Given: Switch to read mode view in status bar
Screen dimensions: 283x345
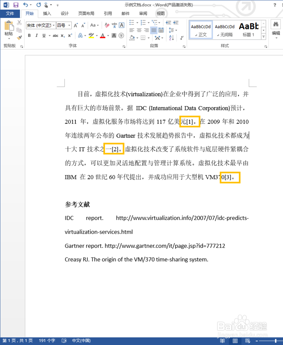Looking at the screenshot, I should point(223,340).
